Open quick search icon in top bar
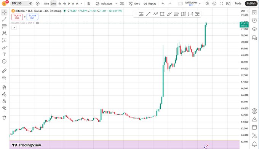Image resolution: width=259 pixels, height=149 pixels. pyautogui.click(x=207, y=3)
